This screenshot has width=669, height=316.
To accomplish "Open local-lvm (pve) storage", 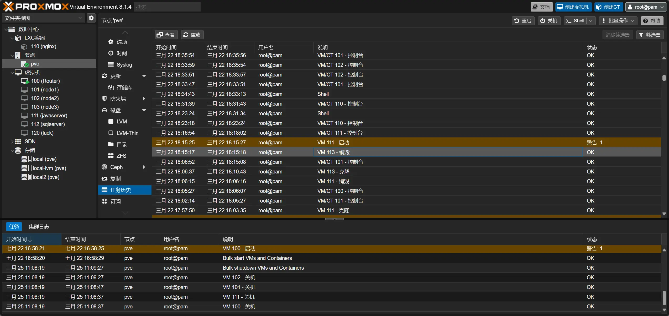I will [49, 168].
